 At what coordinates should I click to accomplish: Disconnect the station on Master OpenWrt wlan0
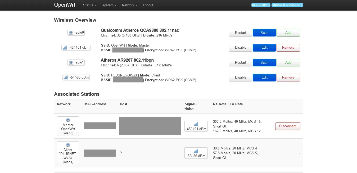288,126
